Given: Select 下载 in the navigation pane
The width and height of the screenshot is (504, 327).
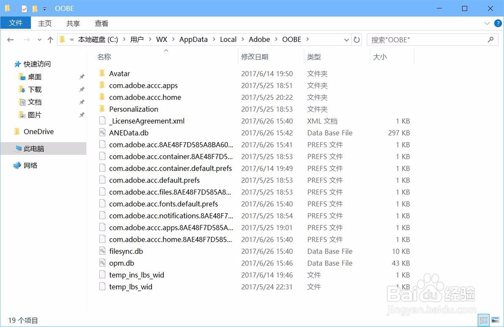Looking at the screenshot, I should [x=34, y=89].
